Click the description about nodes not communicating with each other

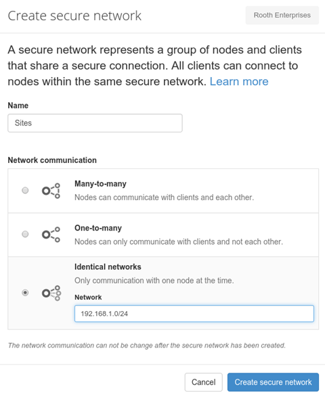tap(179, 241)
